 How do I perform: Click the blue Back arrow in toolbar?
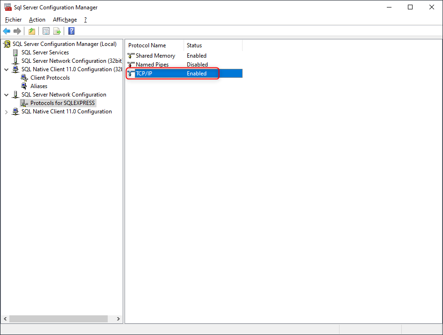(7, 31)
